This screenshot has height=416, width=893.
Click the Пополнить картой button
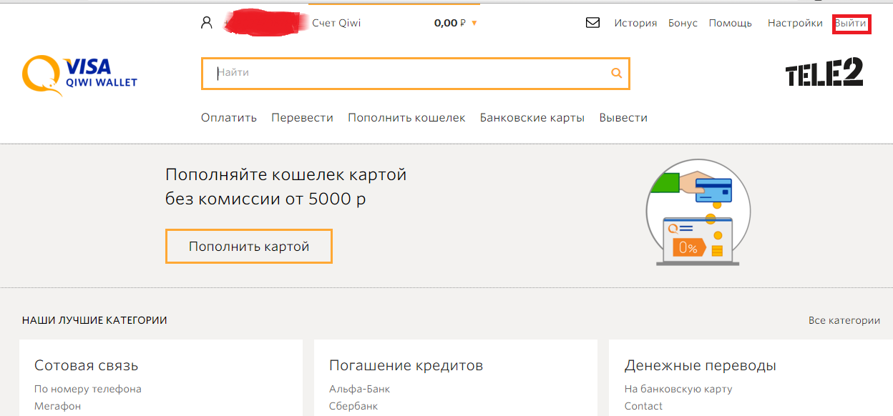[x=249, y=247]
